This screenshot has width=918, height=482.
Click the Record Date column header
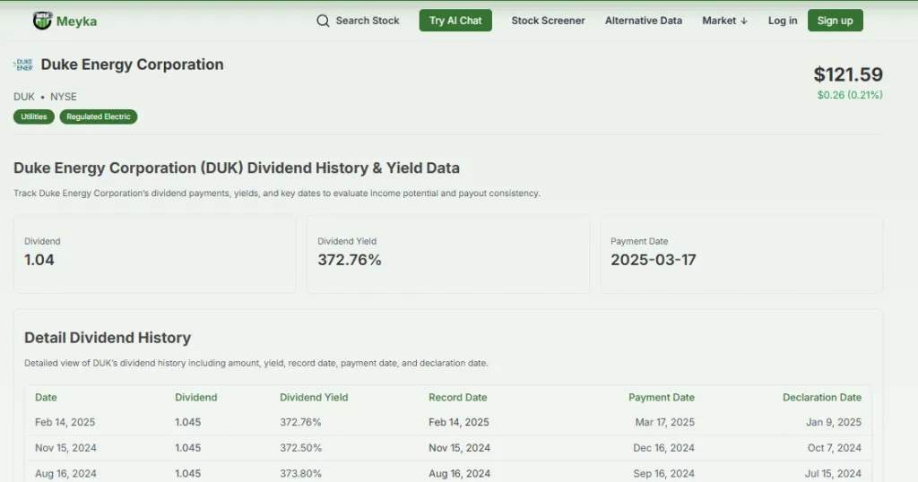point(457,397)
